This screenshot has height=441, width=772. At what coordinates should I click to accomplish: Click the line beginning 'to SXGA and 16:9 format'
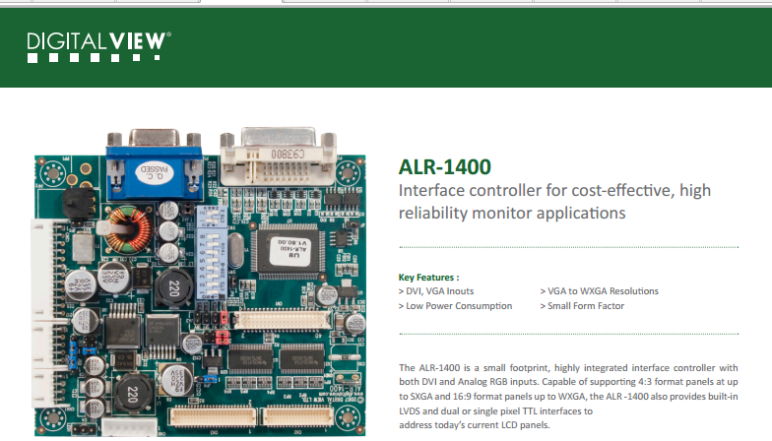click(x=568, y=396)
